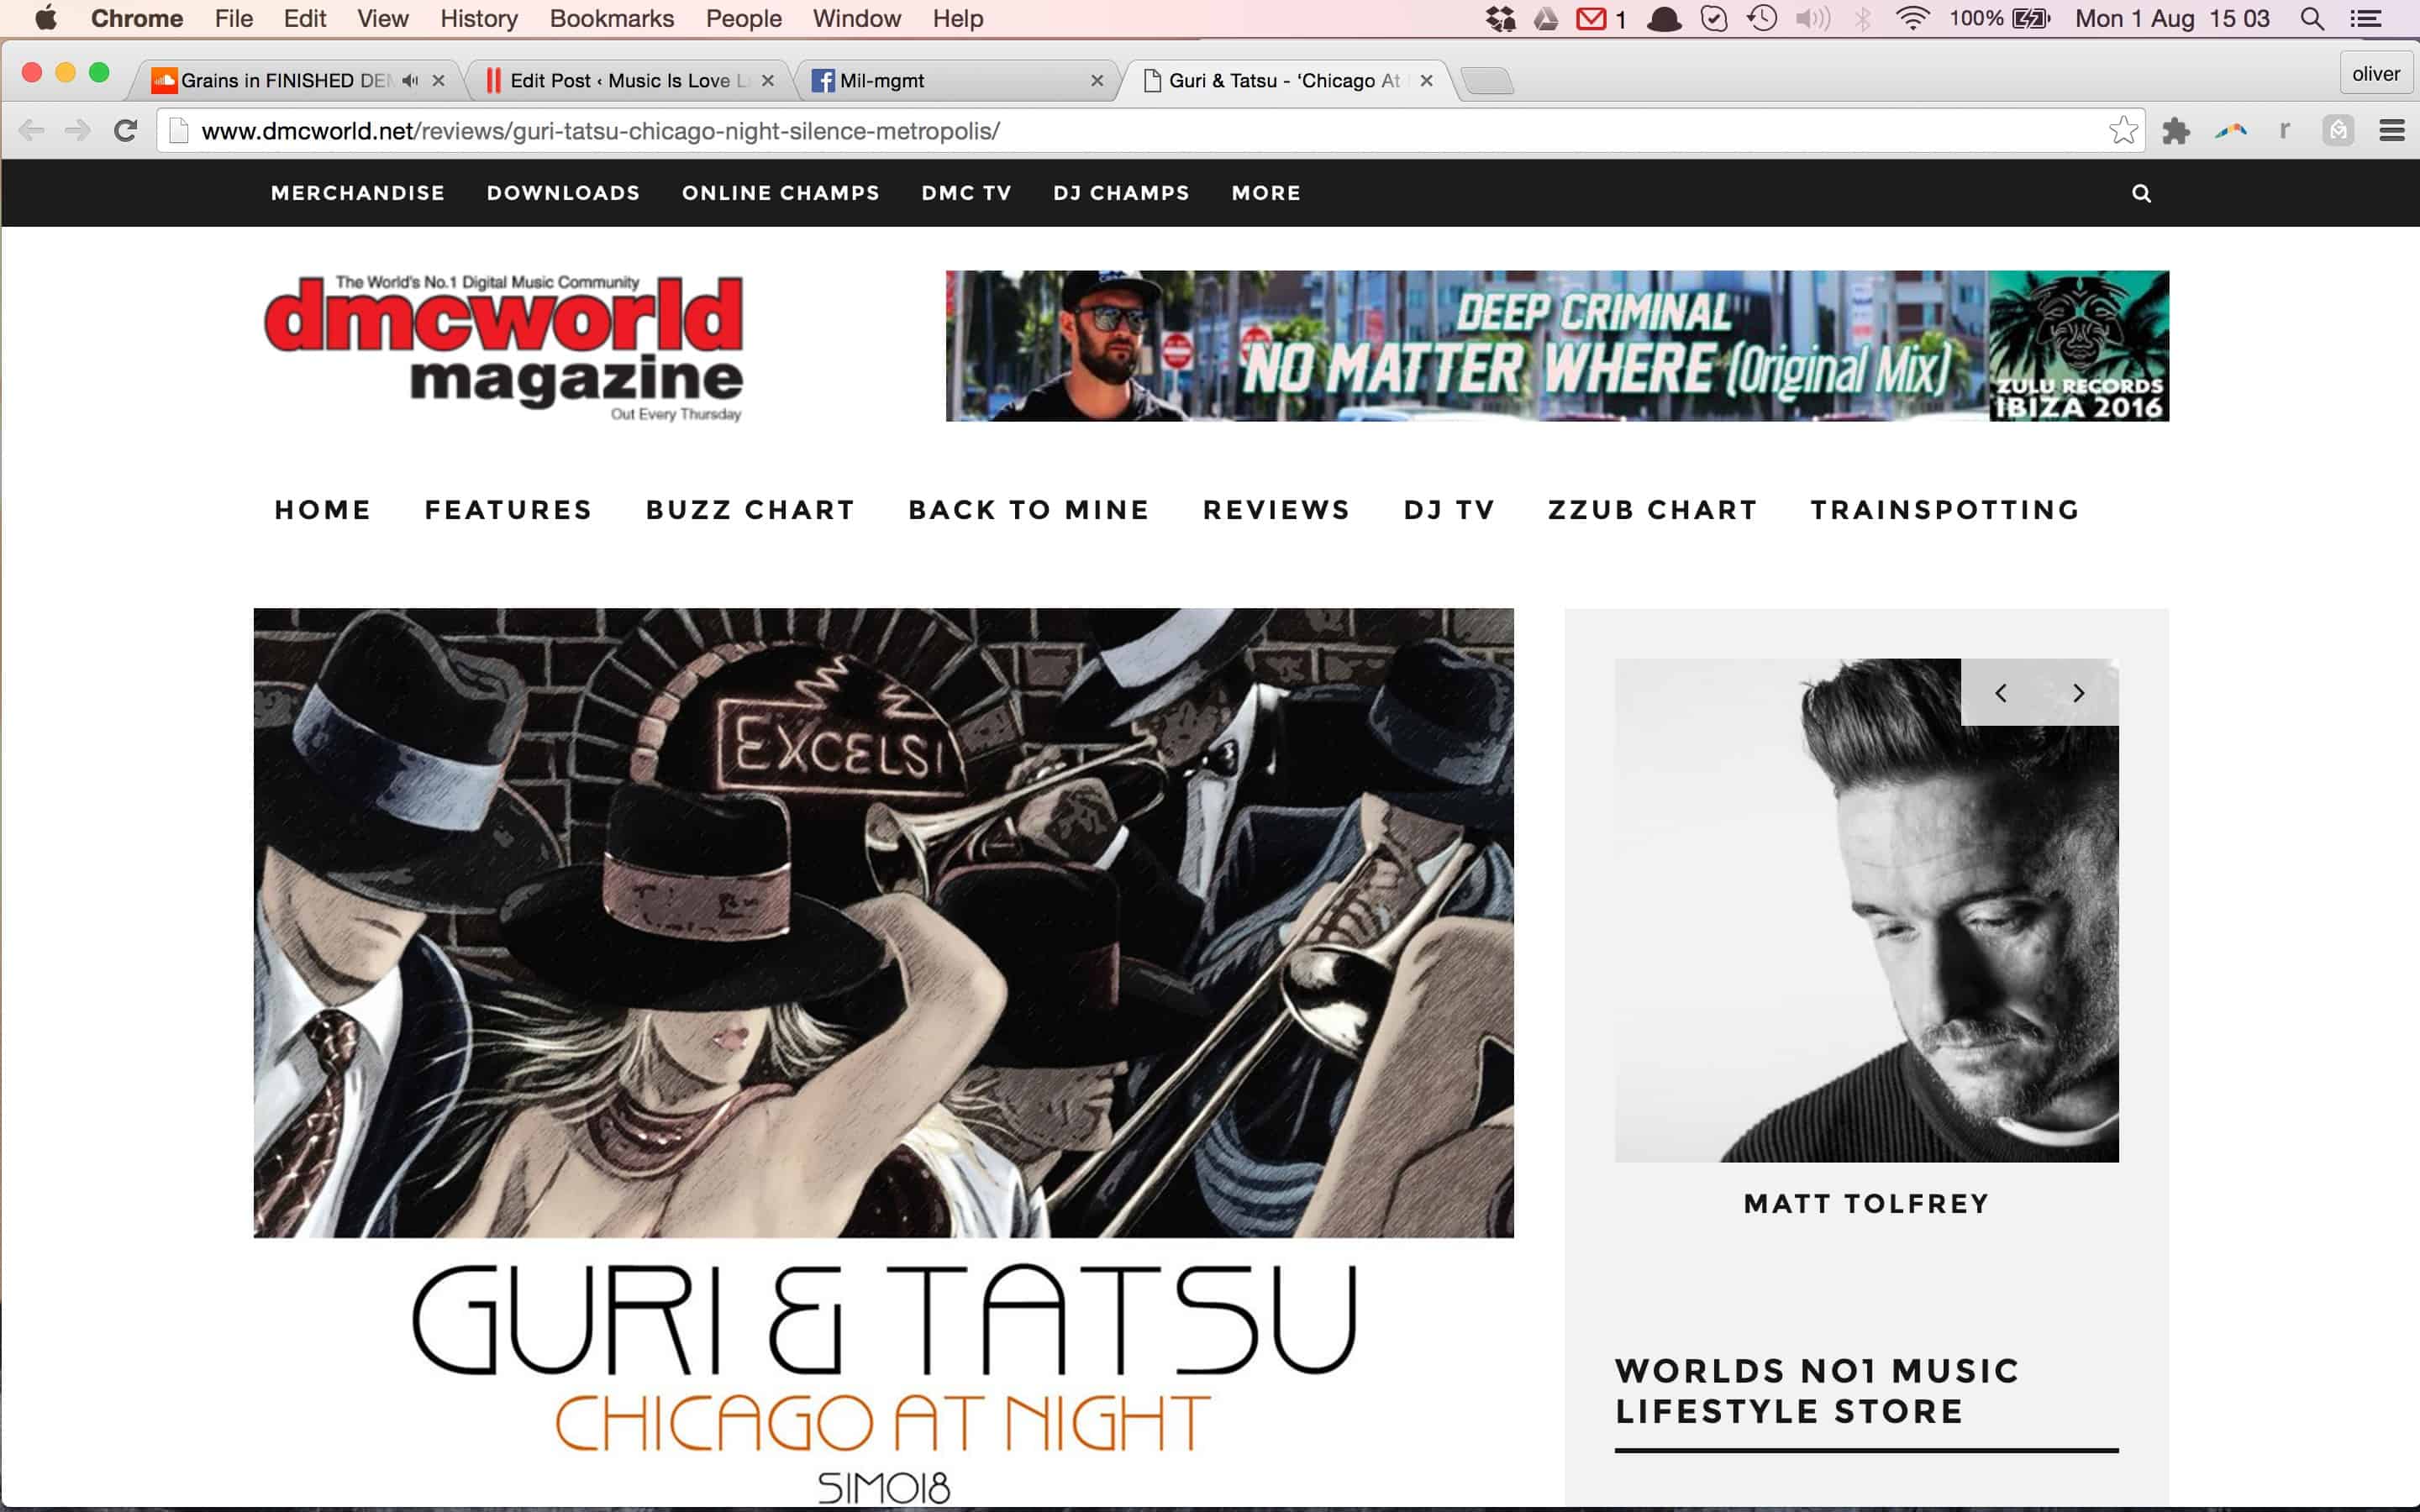Click the address bar URL field

tap(1150, 131)
